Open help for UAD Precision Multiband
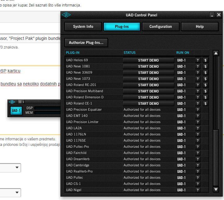224x200 pixels. (x=198, y=91)
